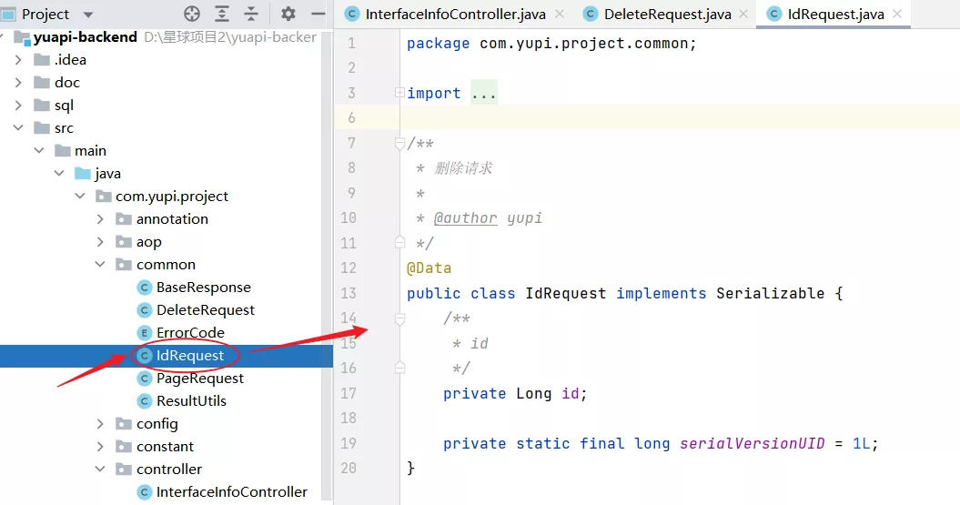Open the Project view dropdown arrow

pyautogui.click(x=88, y=14)
